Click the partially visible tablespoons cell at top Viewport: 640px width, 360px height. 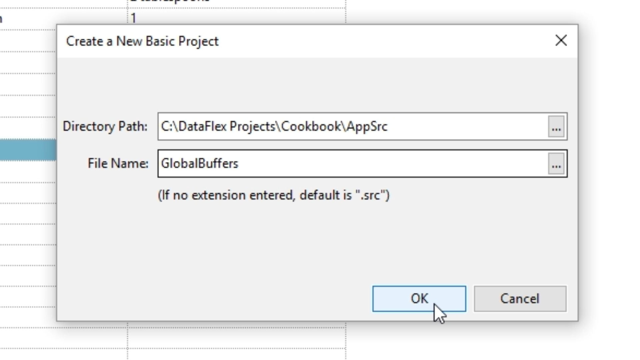pos(170,2)
